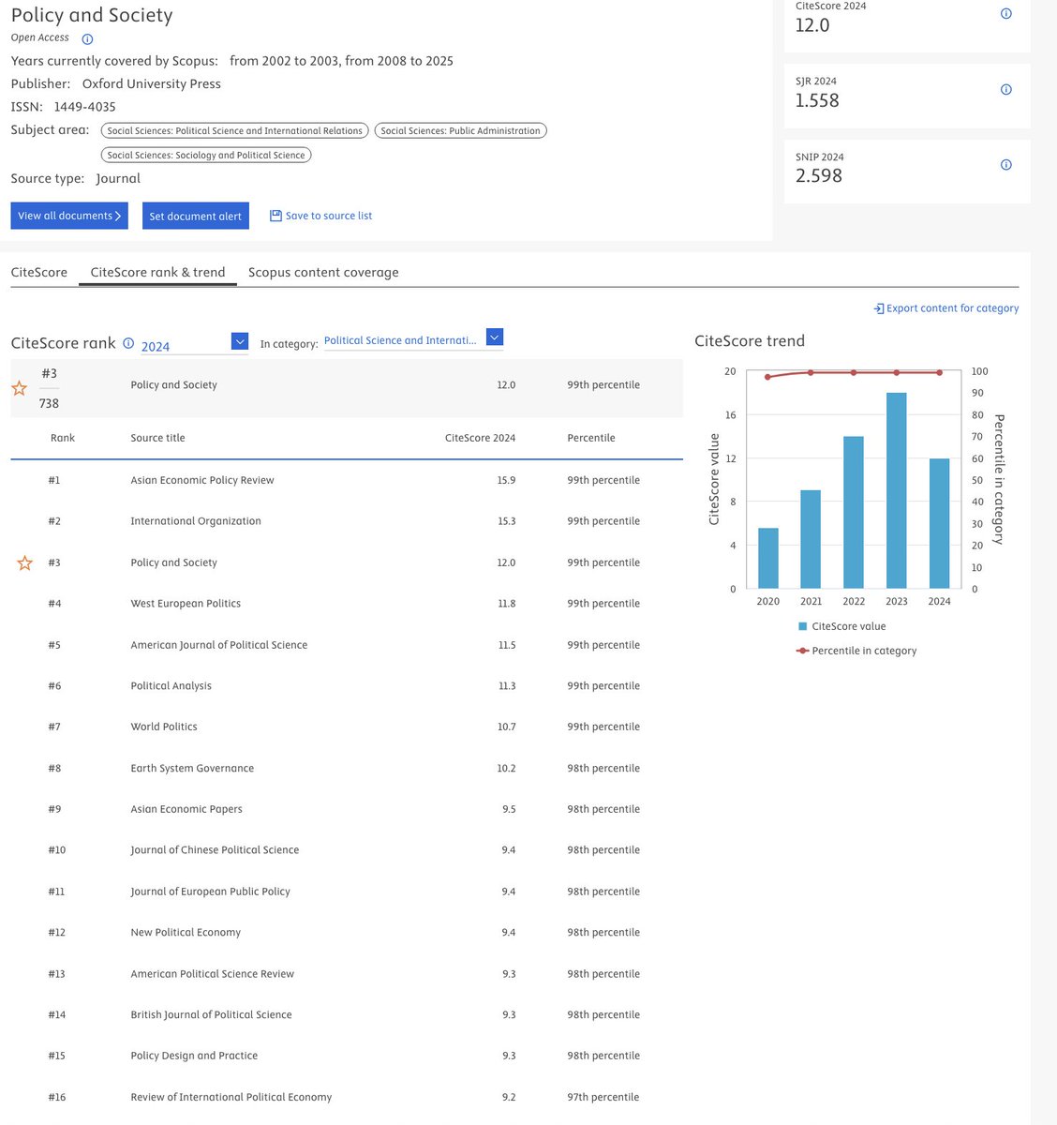This screenshot has height=1125, width=1057.
Task: Click Political Analysis source title
Action: point(171,686)
